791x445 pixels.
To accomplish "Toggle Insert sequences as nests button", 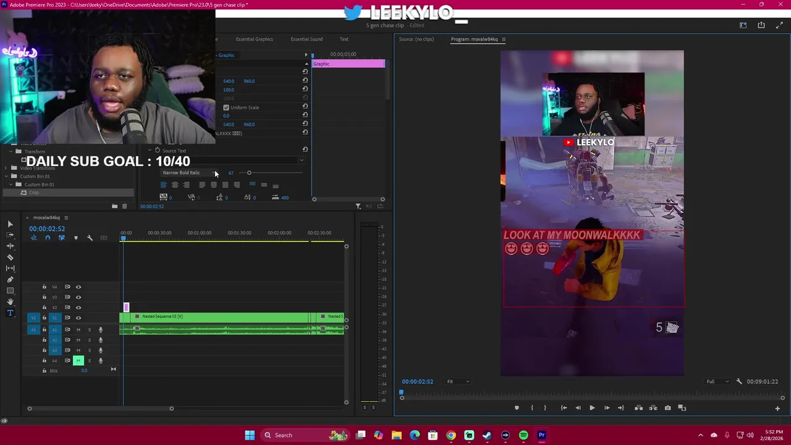I will coord(34,238).
